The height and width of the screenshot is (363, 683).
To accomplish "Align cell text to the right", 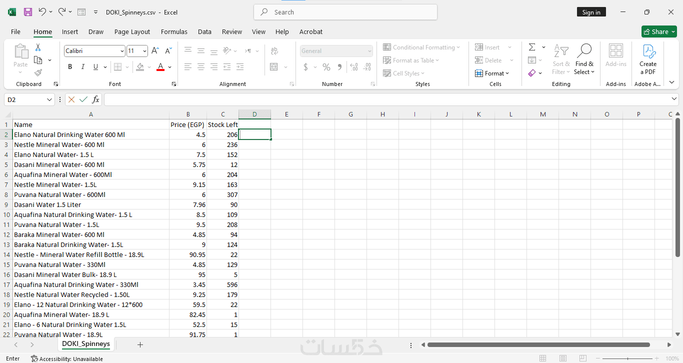I will (x=214, y=67).
